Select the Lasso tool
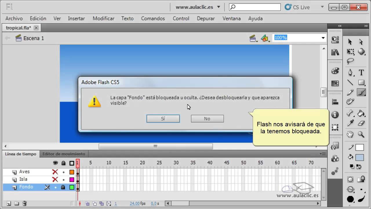Image resolution: width=371 pixels, height=209 pixels. [350, 61]
